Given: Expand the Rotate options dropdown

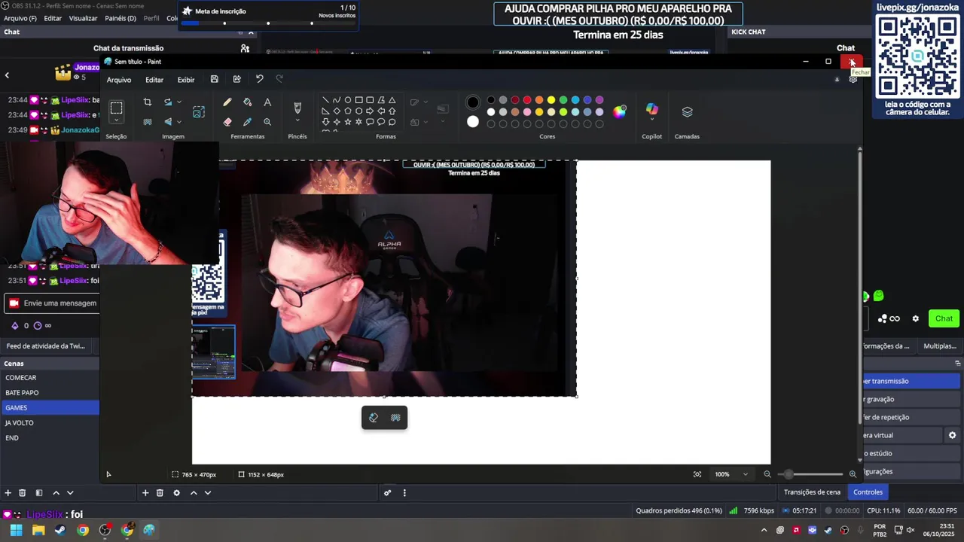Looking at the screenshot, I should point(178,102).
